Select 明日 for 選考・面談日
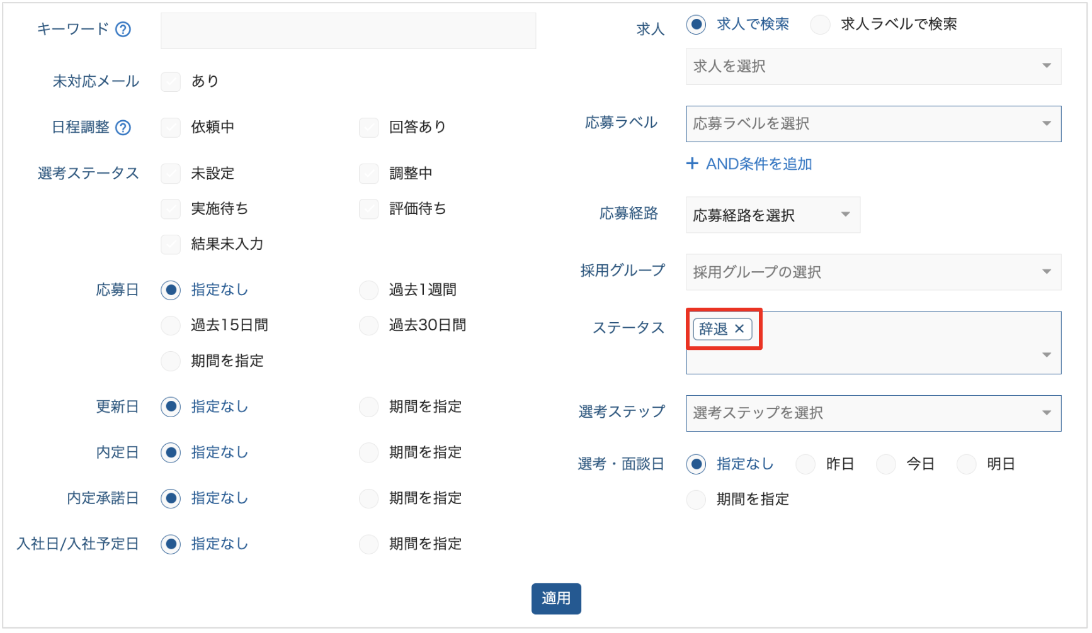 [x=967, y=464]
